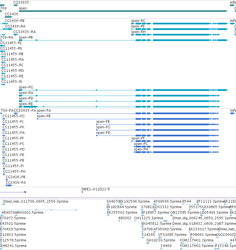Viewport: 236px width, 250px height.
Task: Click CG11455-PA protein label
Action: (14, 133)
